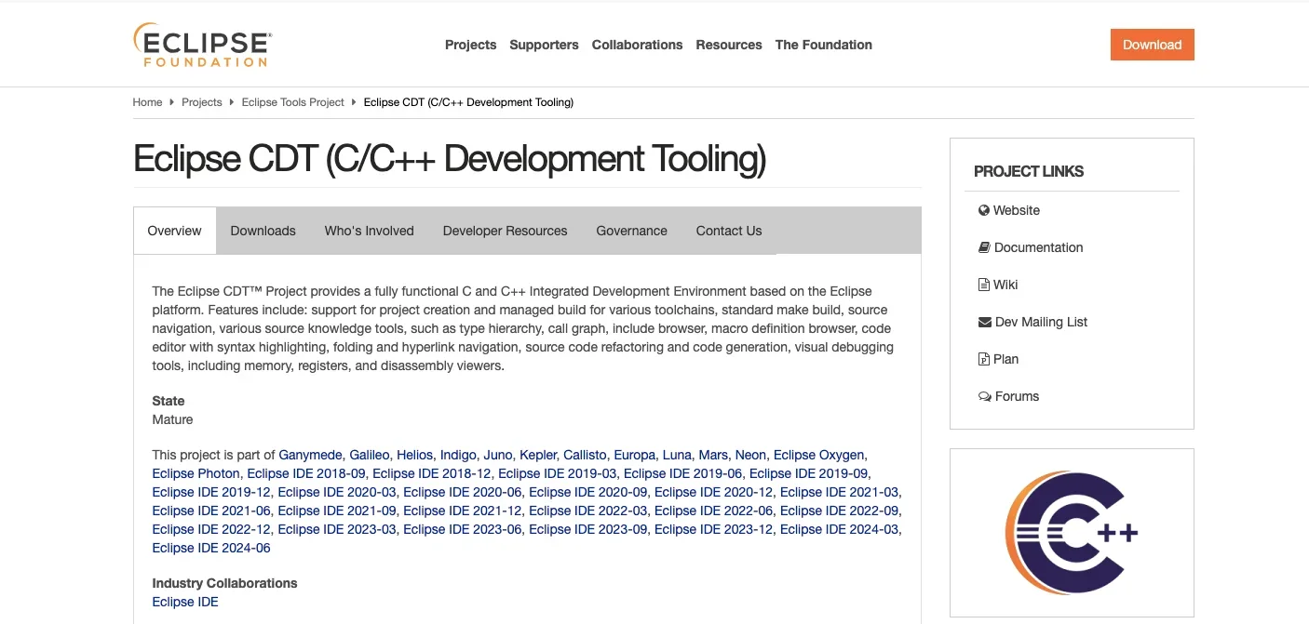Click the Eclipse CDT C++ project logo
The width and height of the screenshot is (1309, 624).
(x=1071, y=533)
